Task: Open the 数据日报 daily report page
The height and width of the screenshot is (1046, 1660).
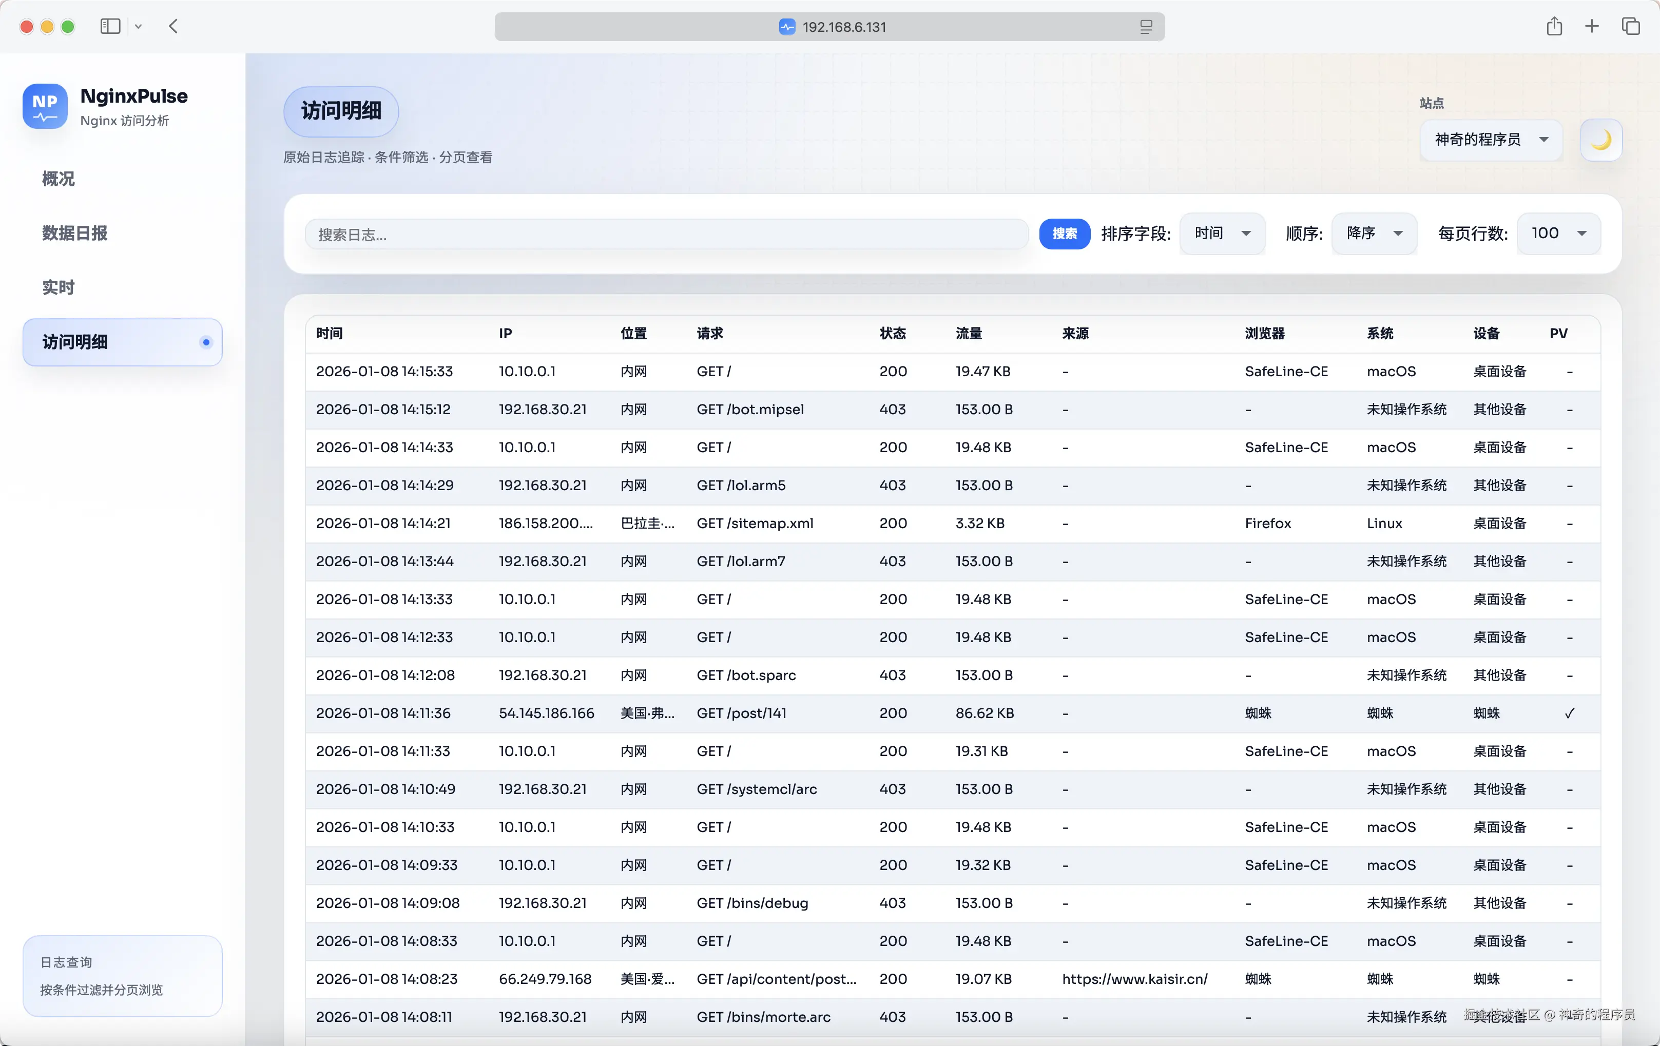Action: (74, 233)
